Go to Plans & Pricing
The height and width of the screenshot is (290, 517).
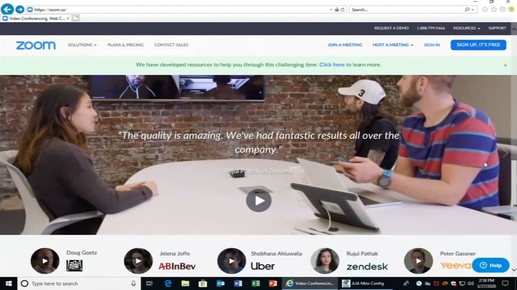[125, 45]
